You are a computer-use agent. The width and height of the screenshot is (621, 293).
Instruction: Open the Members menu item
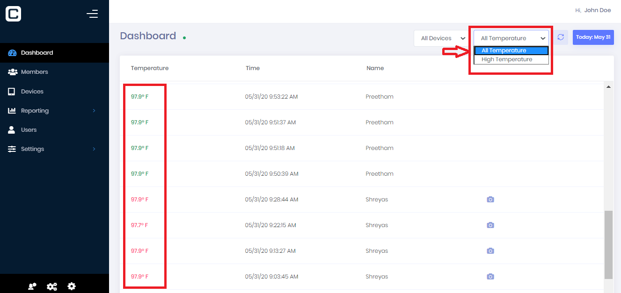point(54,72)
